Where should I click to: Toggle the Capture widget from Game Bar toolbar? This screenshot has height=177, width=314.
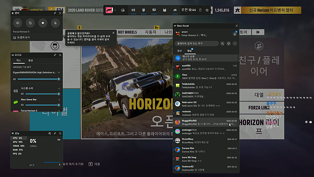(x=144, y=10)
